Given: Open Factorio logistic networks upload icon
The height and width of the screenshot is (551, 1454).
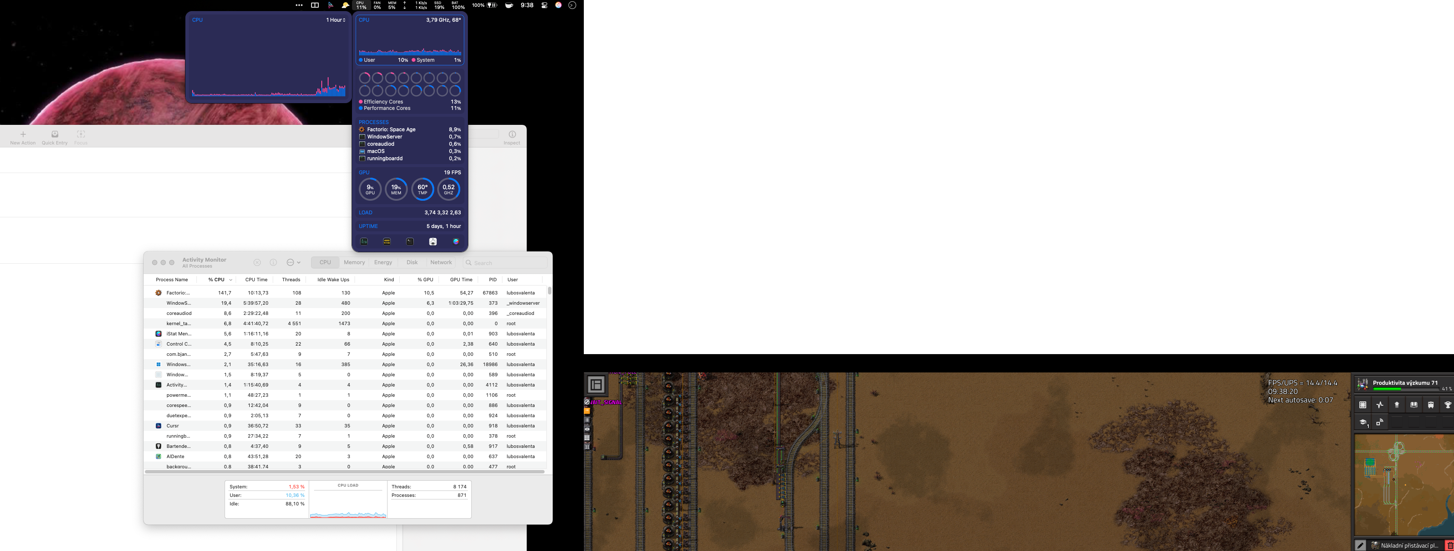Looking at the screenshot, I should pyautogui.click(x=1396, y=405).
